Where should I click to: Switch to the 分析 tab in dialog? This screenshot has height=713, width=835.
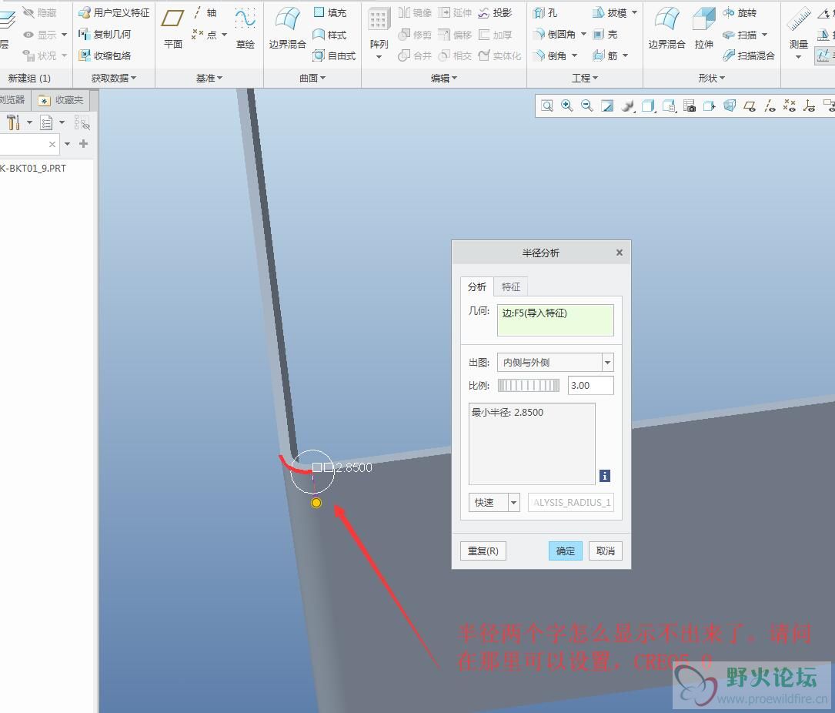click(x=477, y=286)
